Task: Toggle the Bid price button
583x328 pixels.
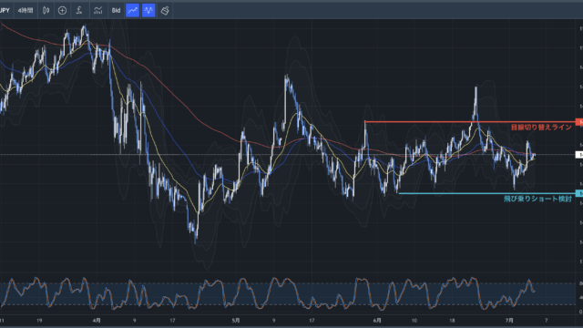Action: point(116,10)
